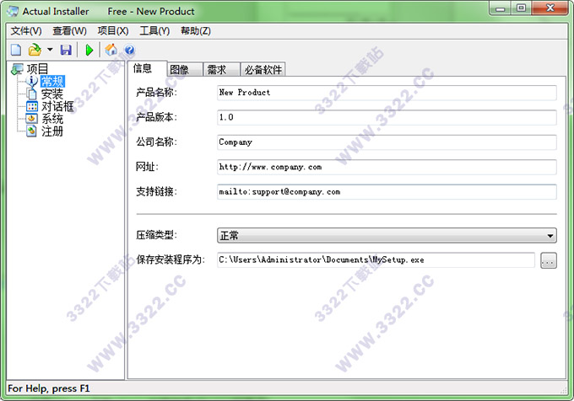
Task: Open the 帮助(Z) menu
Action: pos(196,30)
